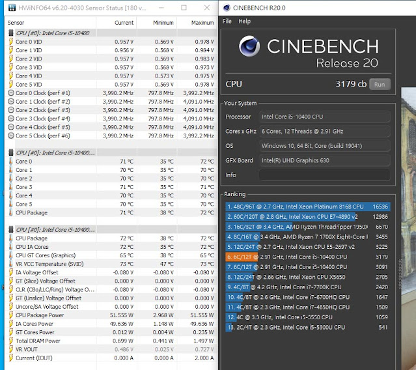Viewport: 416px width, 370px height.
Task: Open the Help menu in Cinebench
Action: [x=244, y=21]
